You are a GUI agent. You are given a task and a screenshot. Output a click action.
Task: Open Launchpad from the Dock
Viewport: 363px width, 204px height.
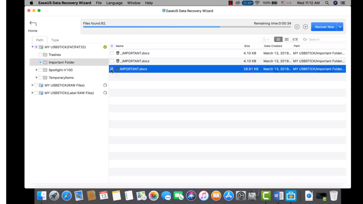(x=54, y=196)
